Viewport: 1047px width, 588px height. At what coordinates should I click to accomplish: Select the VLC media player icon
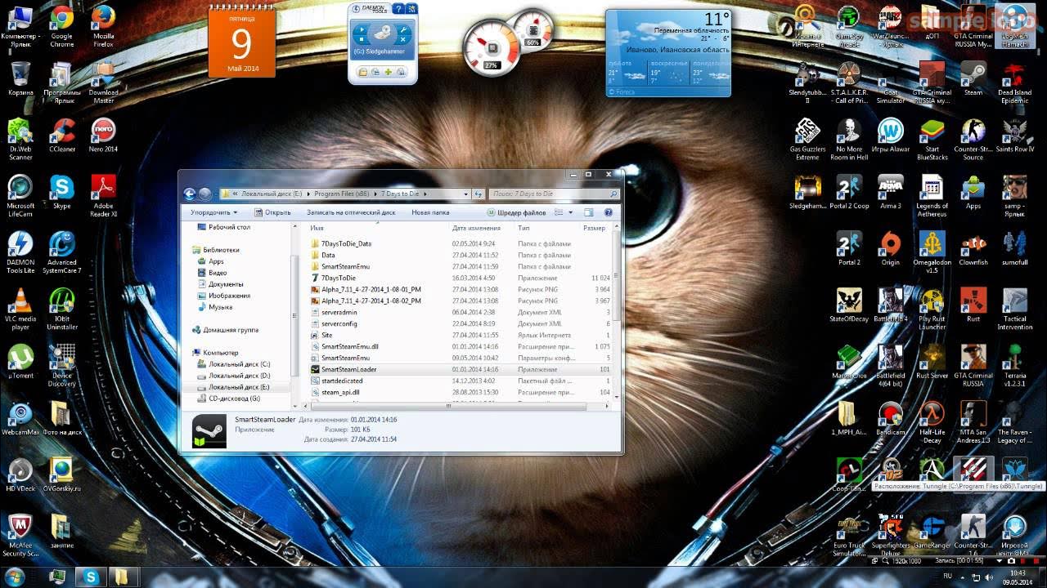(20, 309)
